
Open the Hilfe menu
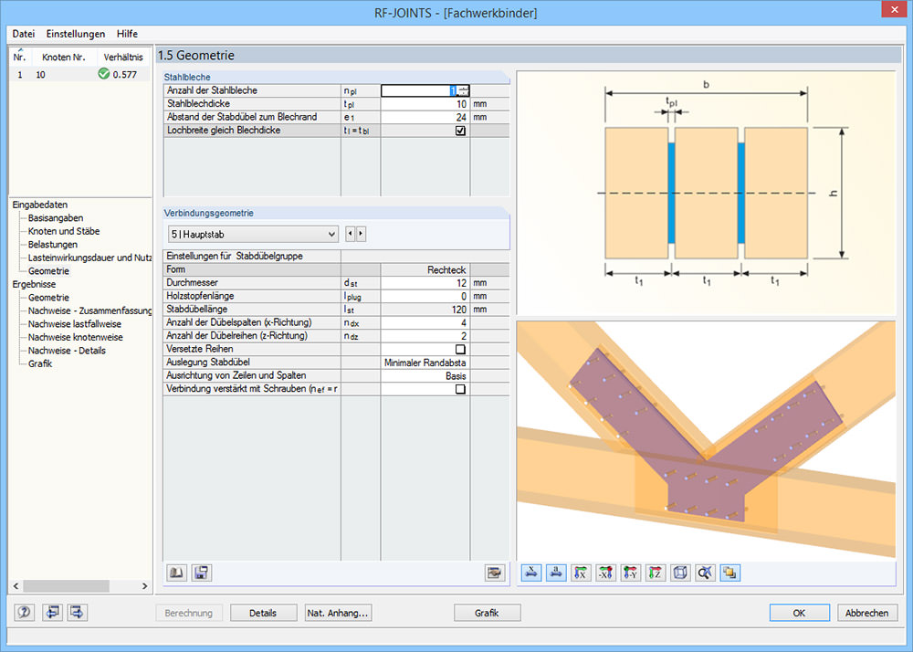click(x=127, y=34)
